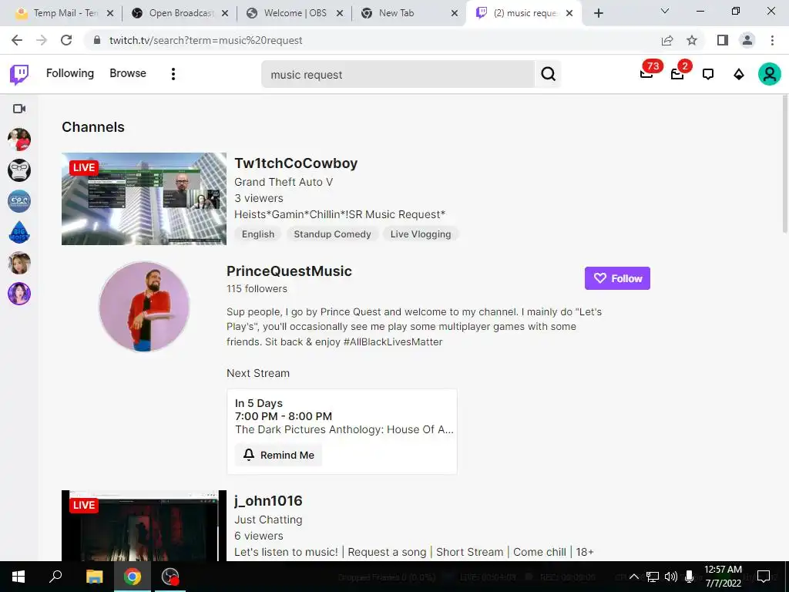Open the PrinceQuestMusic channel name
The width and height of the screenshot is (789, 592).
[290, 271]
